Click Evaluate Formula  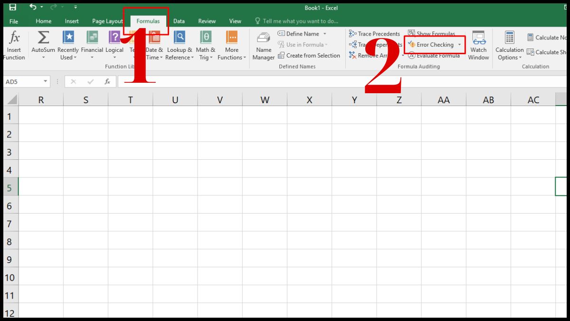pos(434,56)
